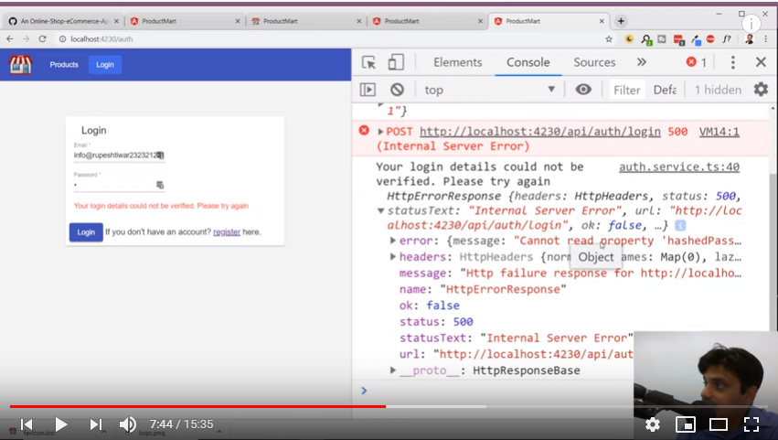Toggle the device toolbar icon
Image resolution: width=778 pixels, height=440 pixels.
tap(396, 62)
